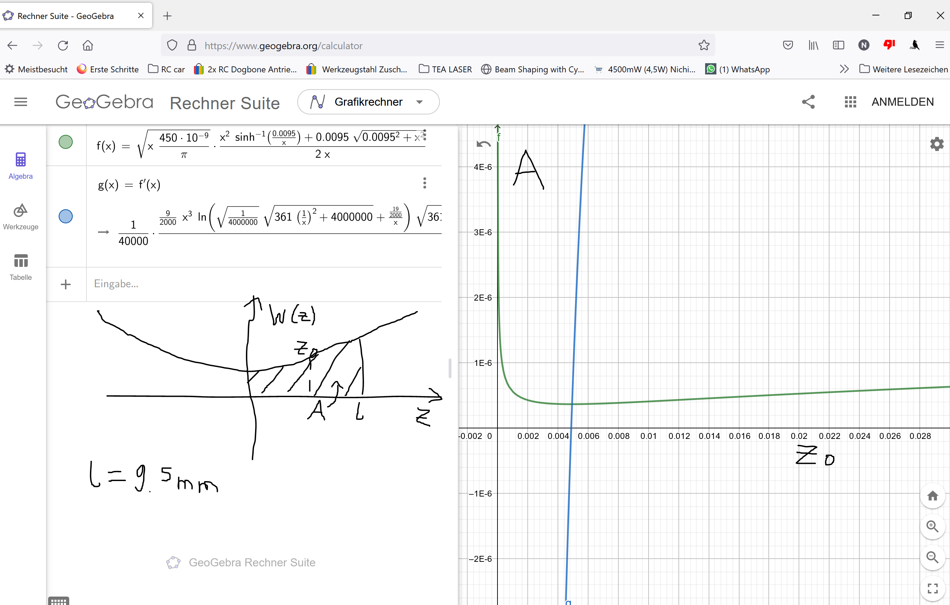This screenshot has height=605, width=950.
Task: Open graph settings gear icon
Action: 937,144
